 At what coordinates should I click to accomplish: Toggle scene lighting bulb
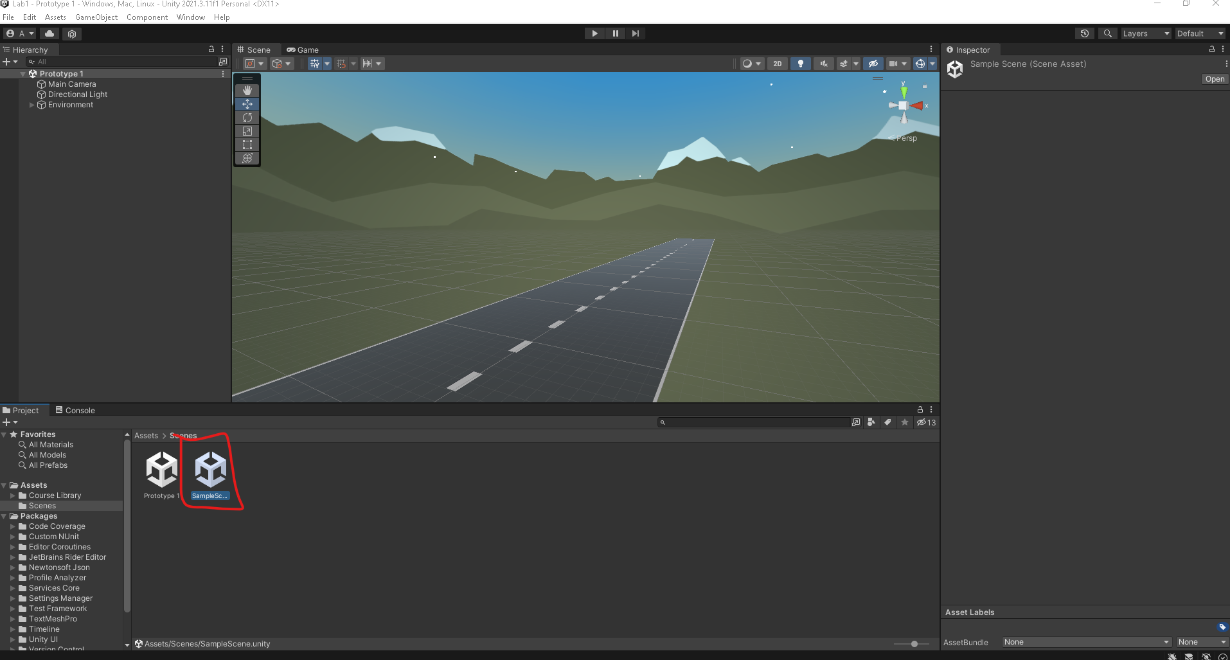[x=800, y=64]
